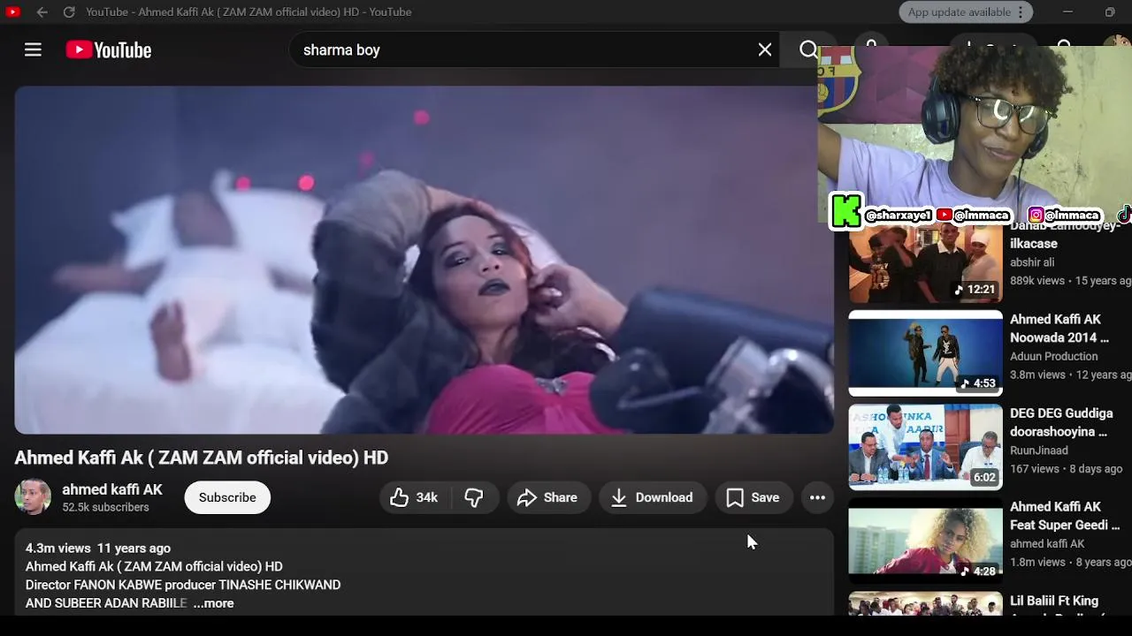This screenshot has height=636, width=1132.
Task: Click the '4.3m views 11 years ago' text
Action: point(98,549)
